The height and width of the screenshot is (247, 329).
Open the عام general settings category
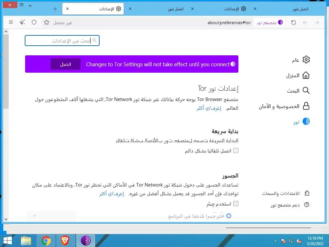[x=301, y=60]
